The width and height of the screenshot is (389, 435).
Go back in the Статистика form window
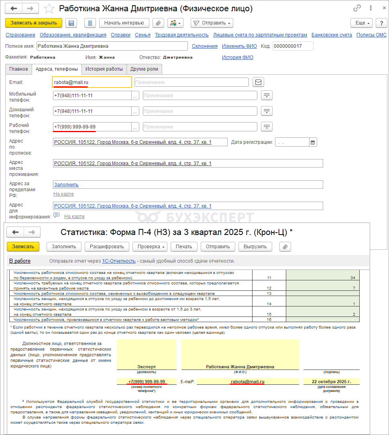coord(15,232)
